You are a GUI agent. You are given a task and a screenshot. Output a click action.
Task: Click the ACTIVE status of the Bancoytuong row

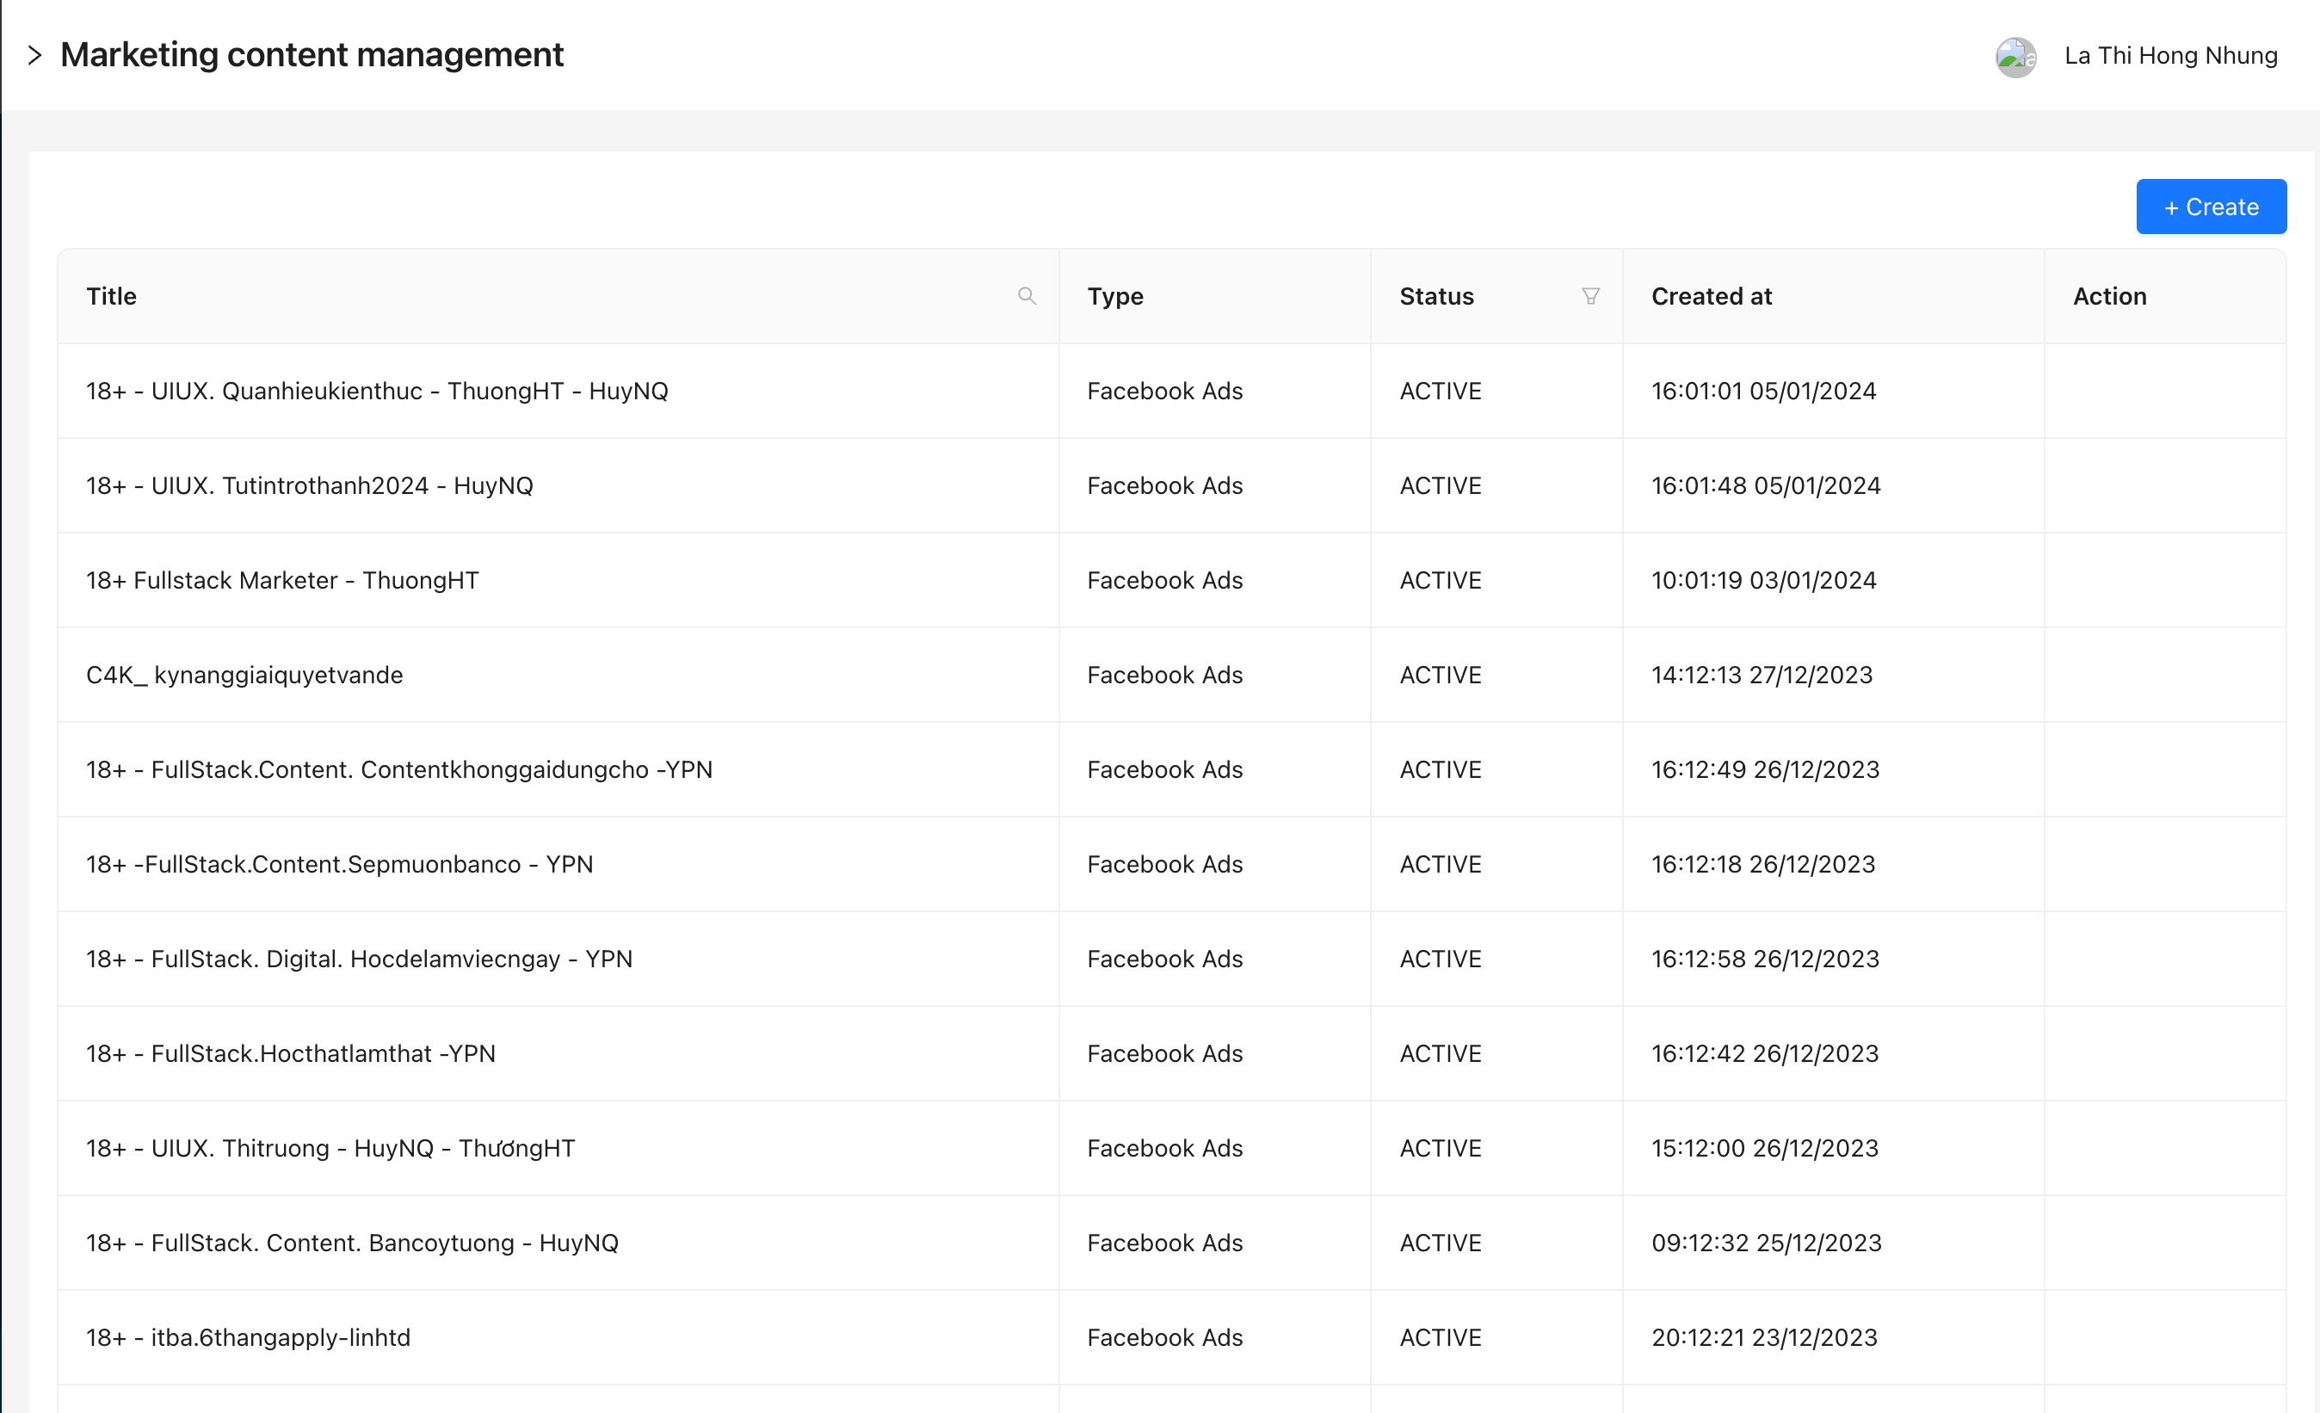[1440, 1243]
